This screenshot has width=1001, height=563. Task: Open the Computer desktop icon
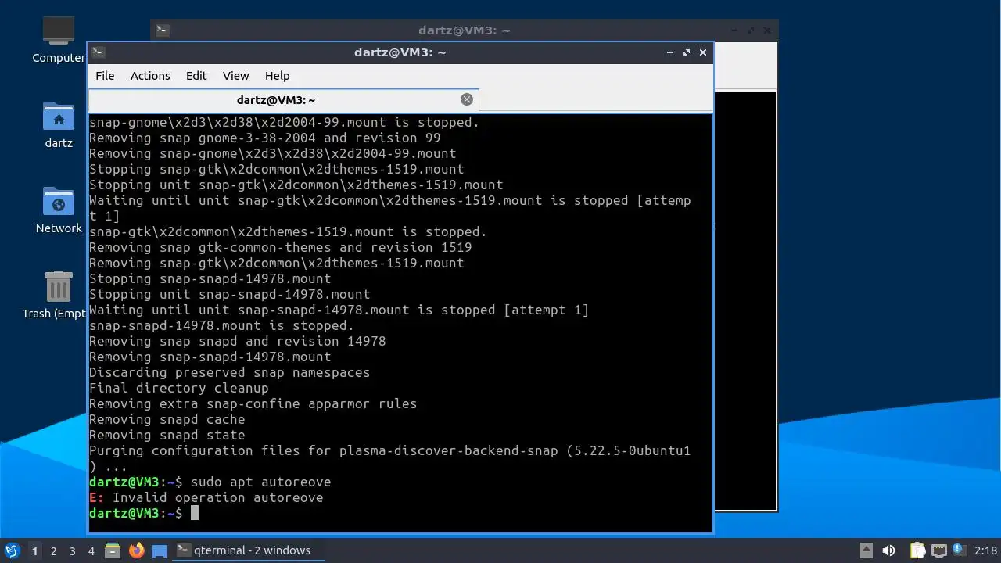[59, 41]
